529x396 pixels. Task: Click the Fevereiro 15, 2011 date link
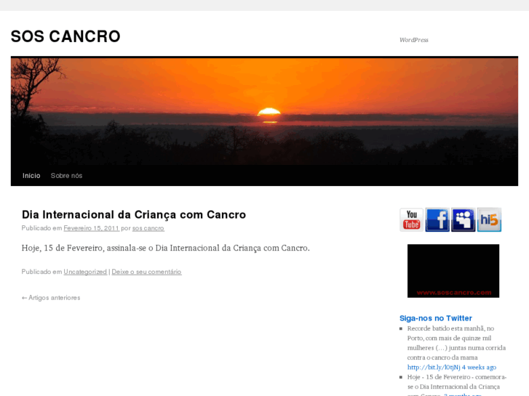tap(92, 228)
